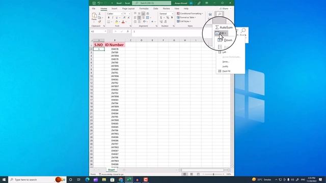Switch to the Formulas tab

[x=144, y=9]
